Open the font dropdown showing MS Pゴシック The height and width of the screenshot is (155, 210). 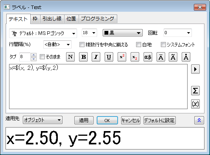click(43, 33)
